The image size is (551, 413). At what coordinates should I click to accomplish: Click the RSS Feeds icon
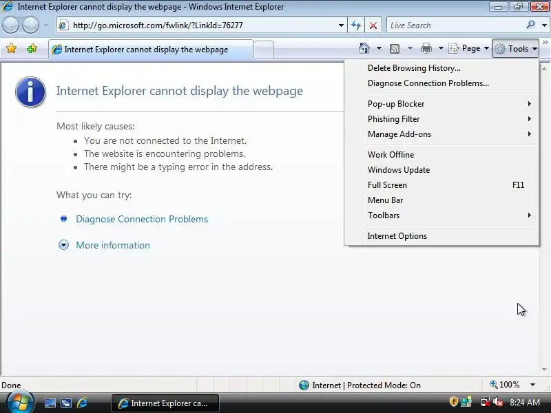pos(395,48)
